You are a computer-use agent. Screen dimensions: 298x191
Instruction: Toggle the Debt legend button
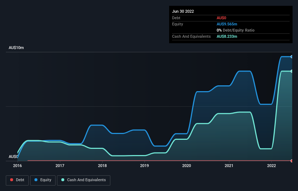point(17,180)
